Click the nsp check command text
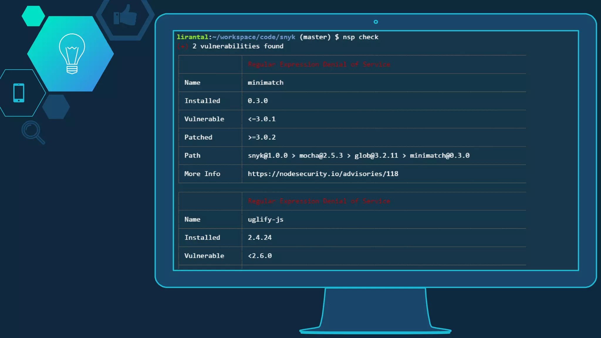This screenshot has height=338, width=601. (360, 37)
